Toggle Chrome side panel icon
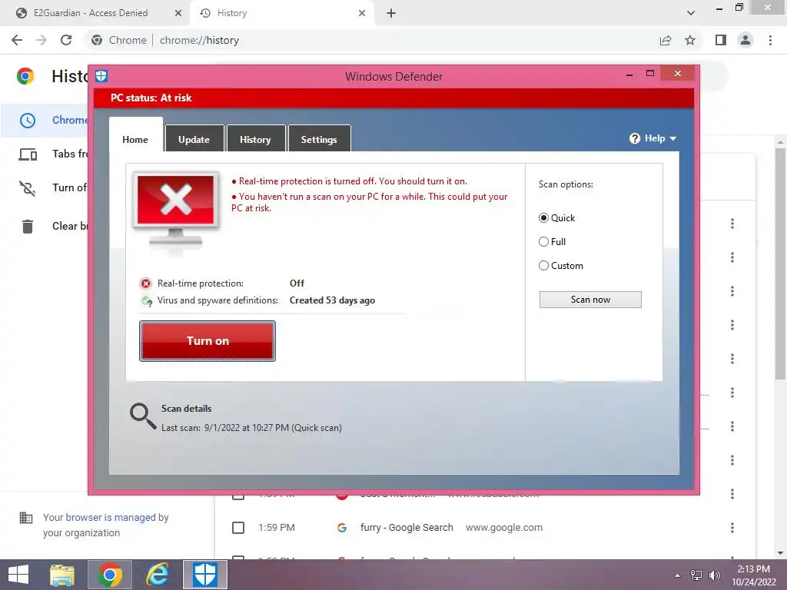The height and width of the screenshot is (590, 787). coord(721,40)
